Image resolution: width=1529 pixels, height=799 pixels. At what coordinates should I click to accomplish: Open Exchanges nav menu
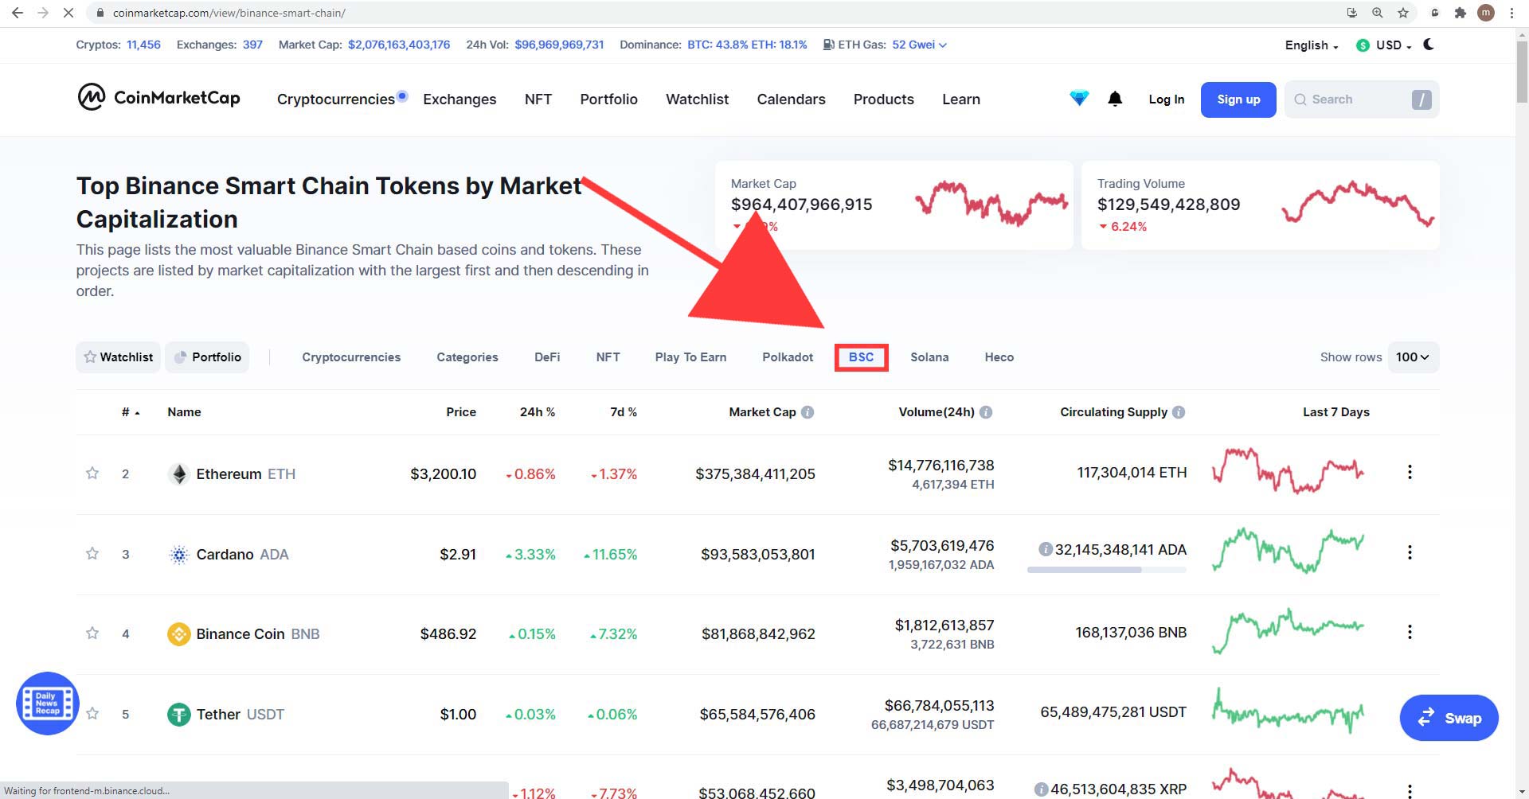(459, 99)
